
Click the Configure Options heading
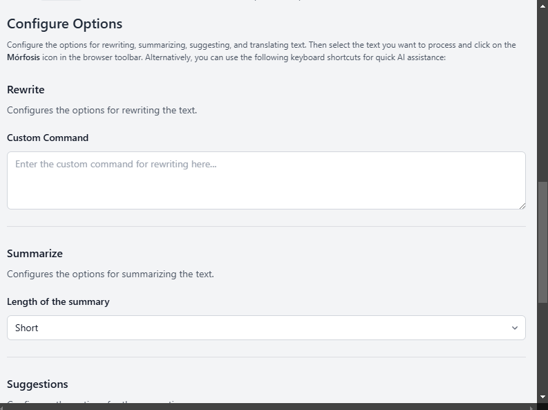click(65, 24)
